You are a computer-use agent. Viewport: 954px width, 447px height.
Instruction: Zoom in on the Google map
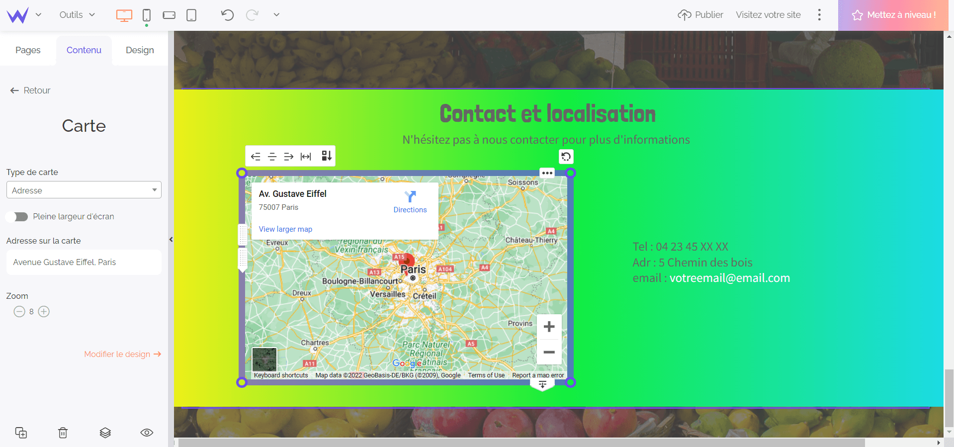[x=549, y=327]
